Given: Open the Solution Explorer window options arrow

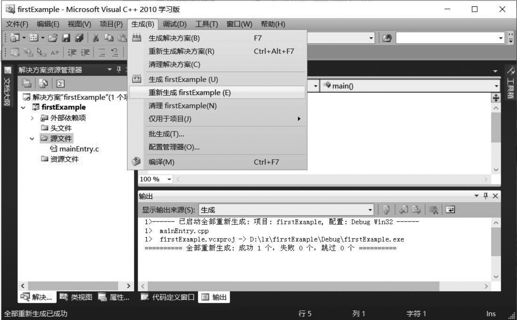Looking at the screenshot, I should 110,69.
